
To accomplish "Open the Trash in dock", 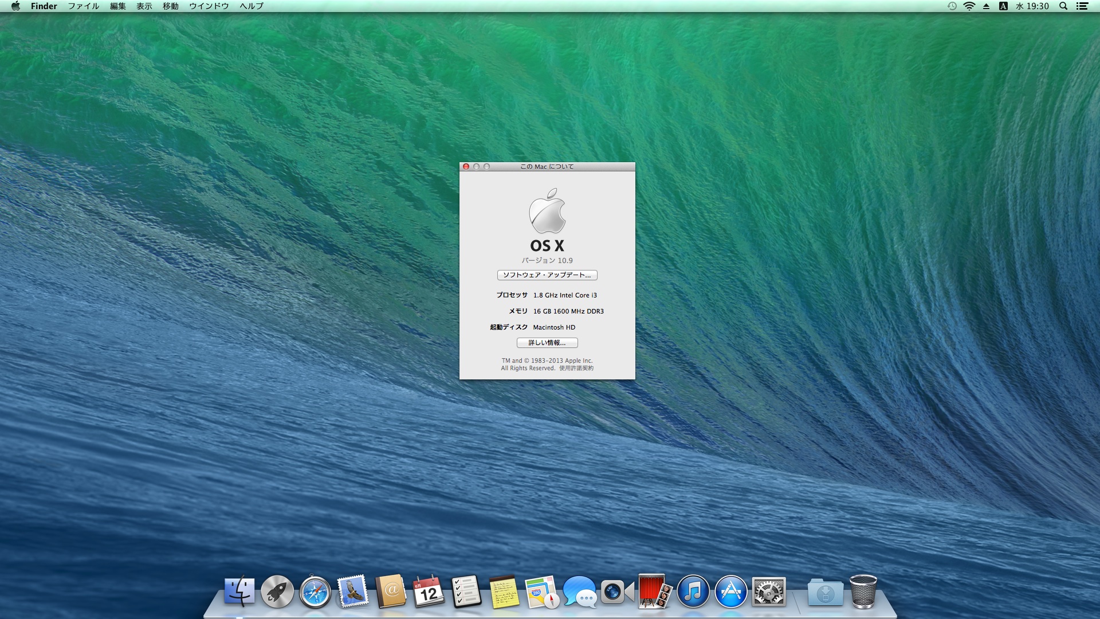I will (863, 591).
